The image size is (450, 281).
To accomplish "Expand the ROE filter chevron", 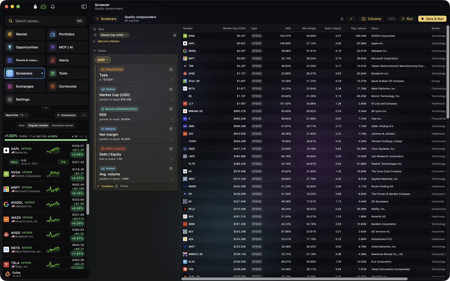I will click(172, 119).
